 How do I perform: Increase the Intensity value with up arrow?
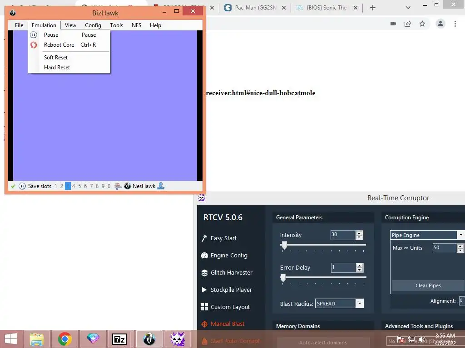pos(359,233)
